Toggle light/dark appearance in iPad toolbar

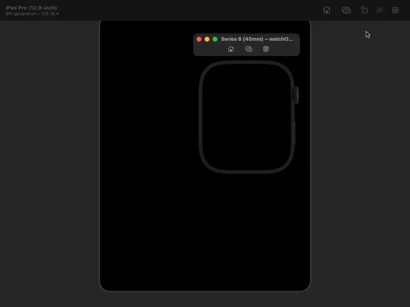380,10
